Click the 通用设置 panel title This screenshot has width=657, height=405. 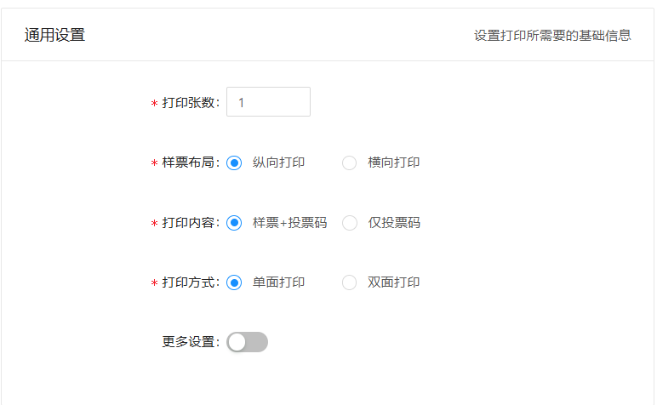tap(54, 35)
